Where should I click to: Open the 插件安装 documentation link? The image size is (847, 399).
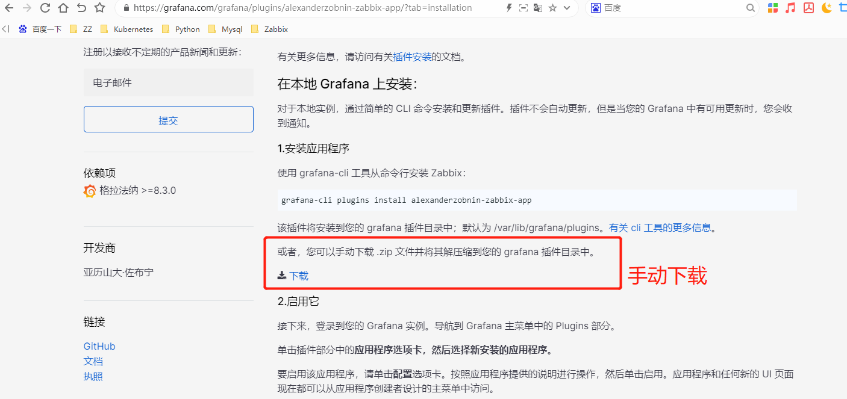tap(412, 57)
